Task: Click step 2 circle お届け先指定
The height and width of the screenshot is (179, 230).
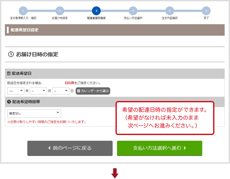Action: pos(60,11)
